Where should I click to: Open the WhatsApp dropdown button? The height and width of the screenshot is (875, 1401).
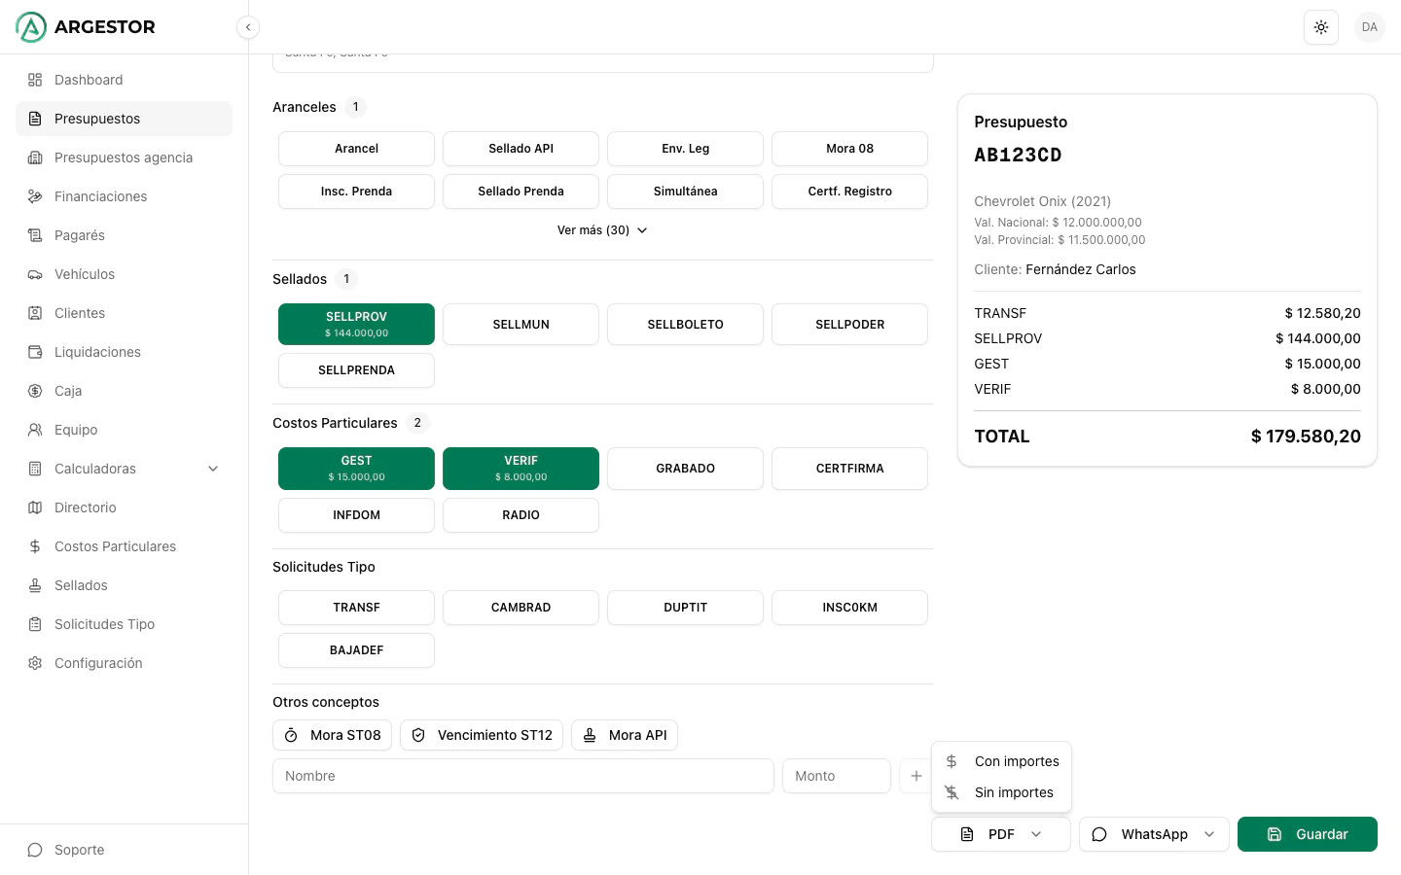1154,834
